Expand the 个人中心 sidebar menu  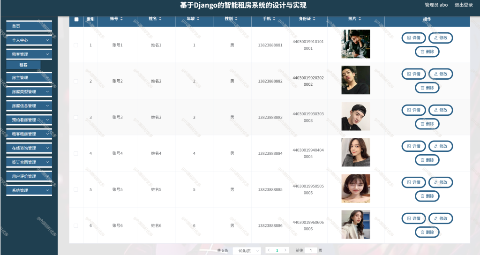tap(29, 40)
